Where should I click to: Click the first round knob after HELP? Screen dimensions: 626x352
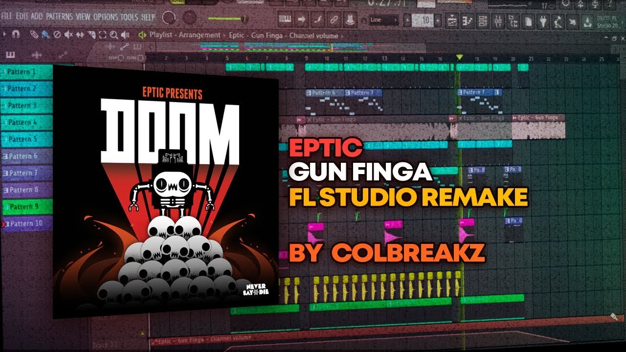click(169, 17)
